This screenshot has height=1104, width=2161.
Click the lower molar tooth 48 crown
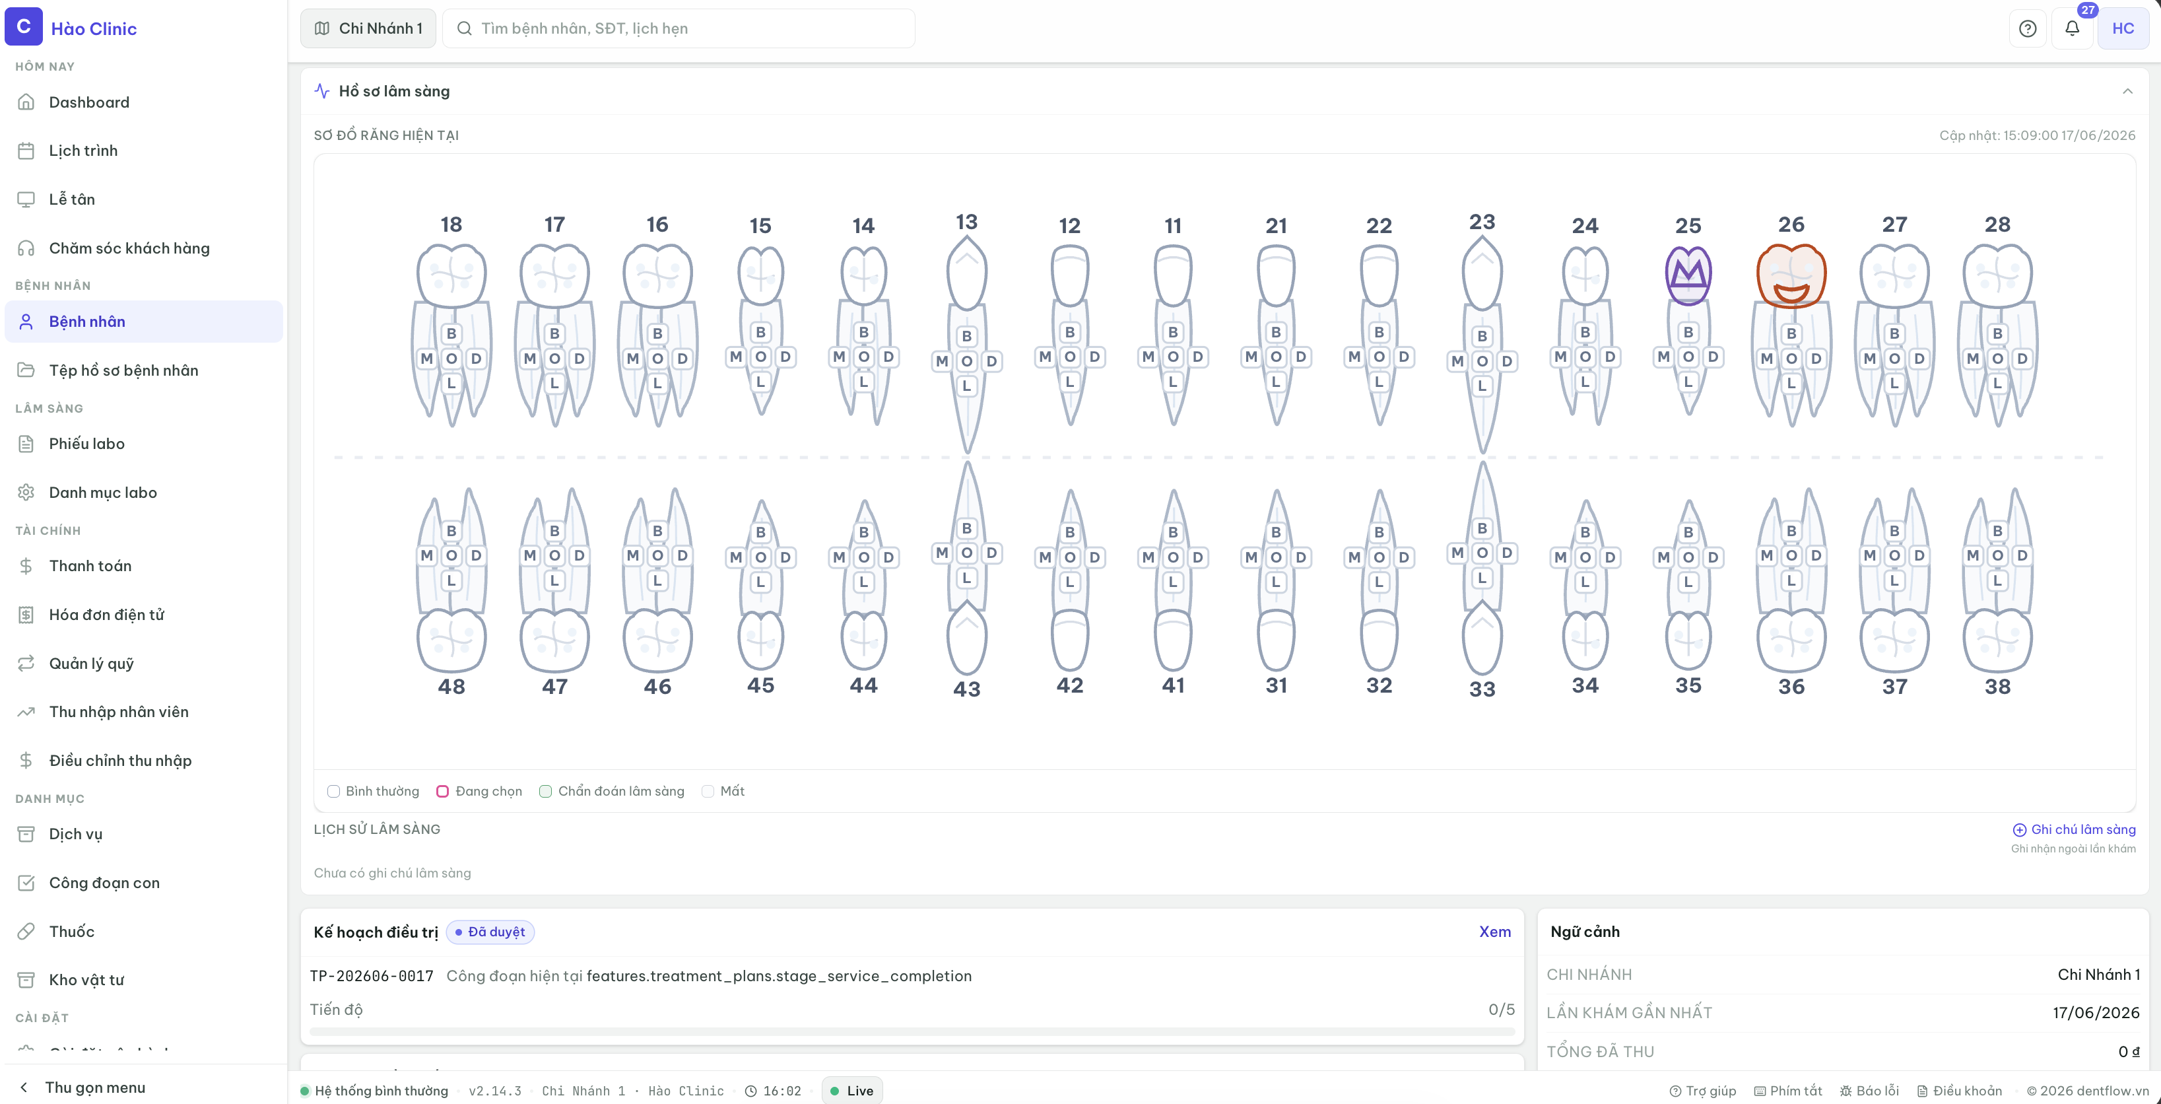451,640
